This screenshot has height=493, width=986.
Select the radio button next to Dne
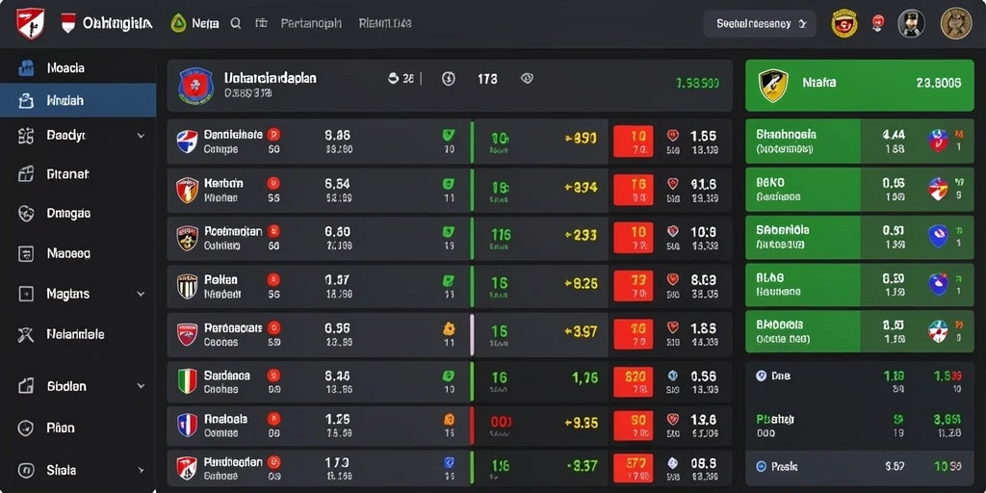(x=761, y=376)
